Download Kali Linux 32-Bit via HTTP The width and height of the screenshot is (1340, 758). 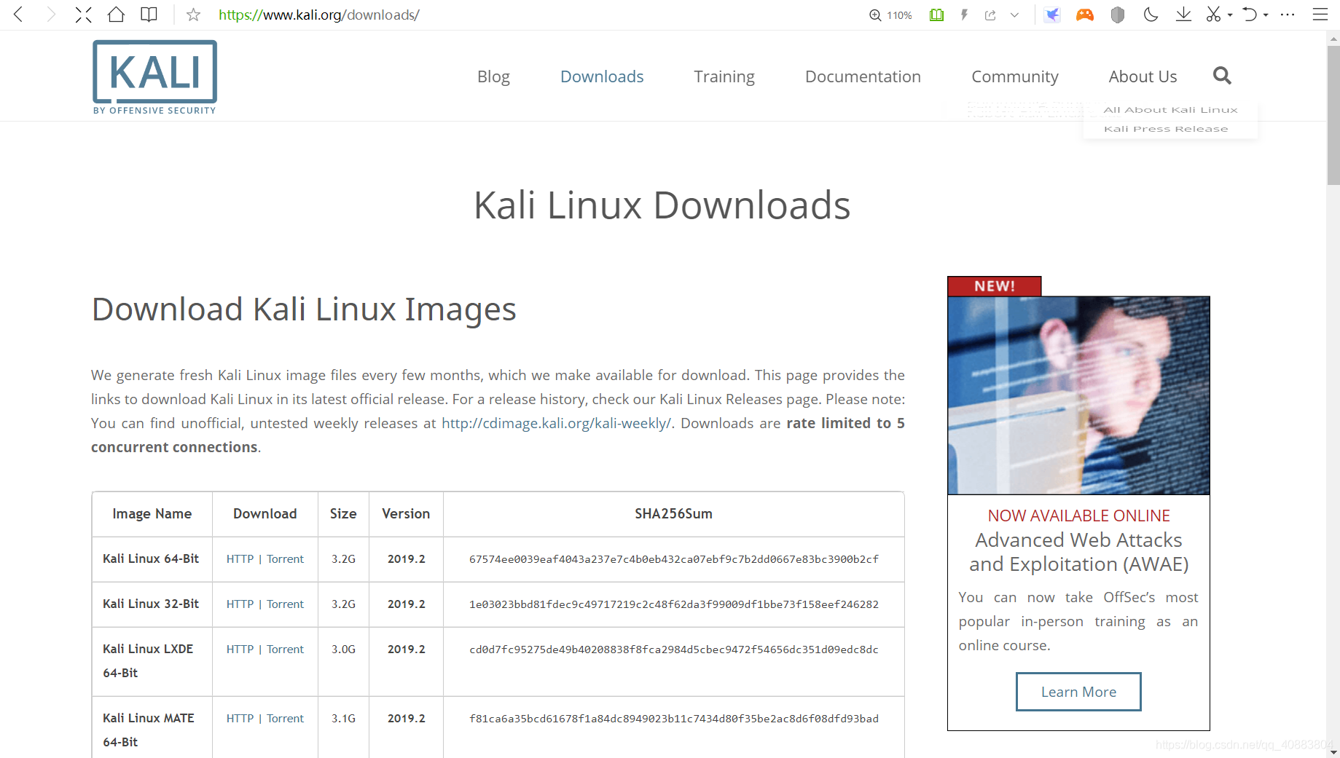tap(240, 604)
